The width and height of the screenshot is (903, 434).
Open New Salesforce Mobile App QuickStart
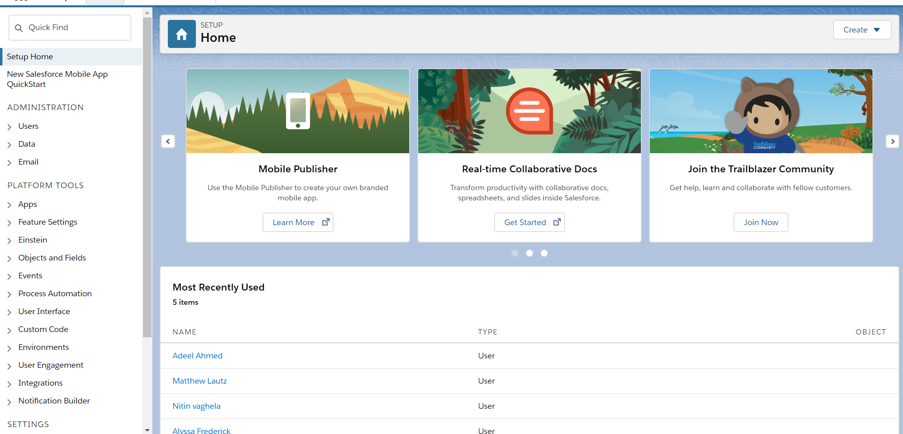[x=57, y=79]
